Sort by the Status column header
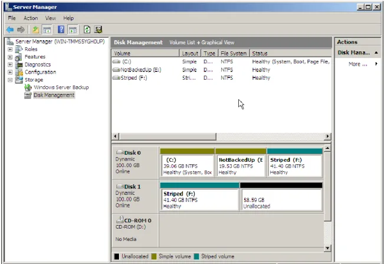Image resolution: width=384 pixels, height=264 pixels. [x=290, y=53]
